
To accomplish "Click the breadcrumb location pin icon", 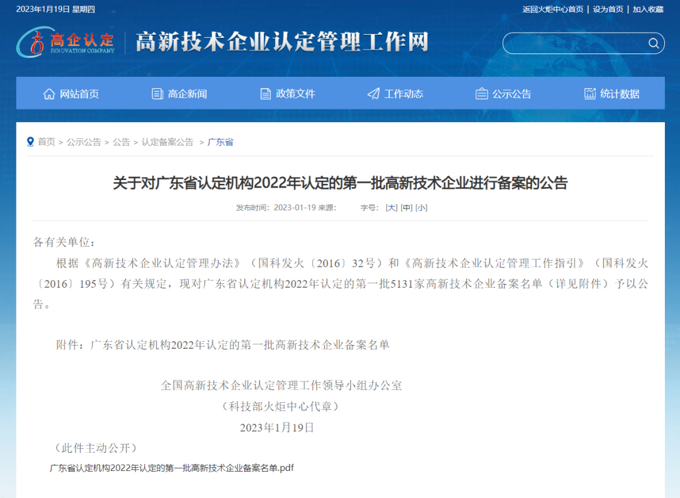I will click(30, 142).
